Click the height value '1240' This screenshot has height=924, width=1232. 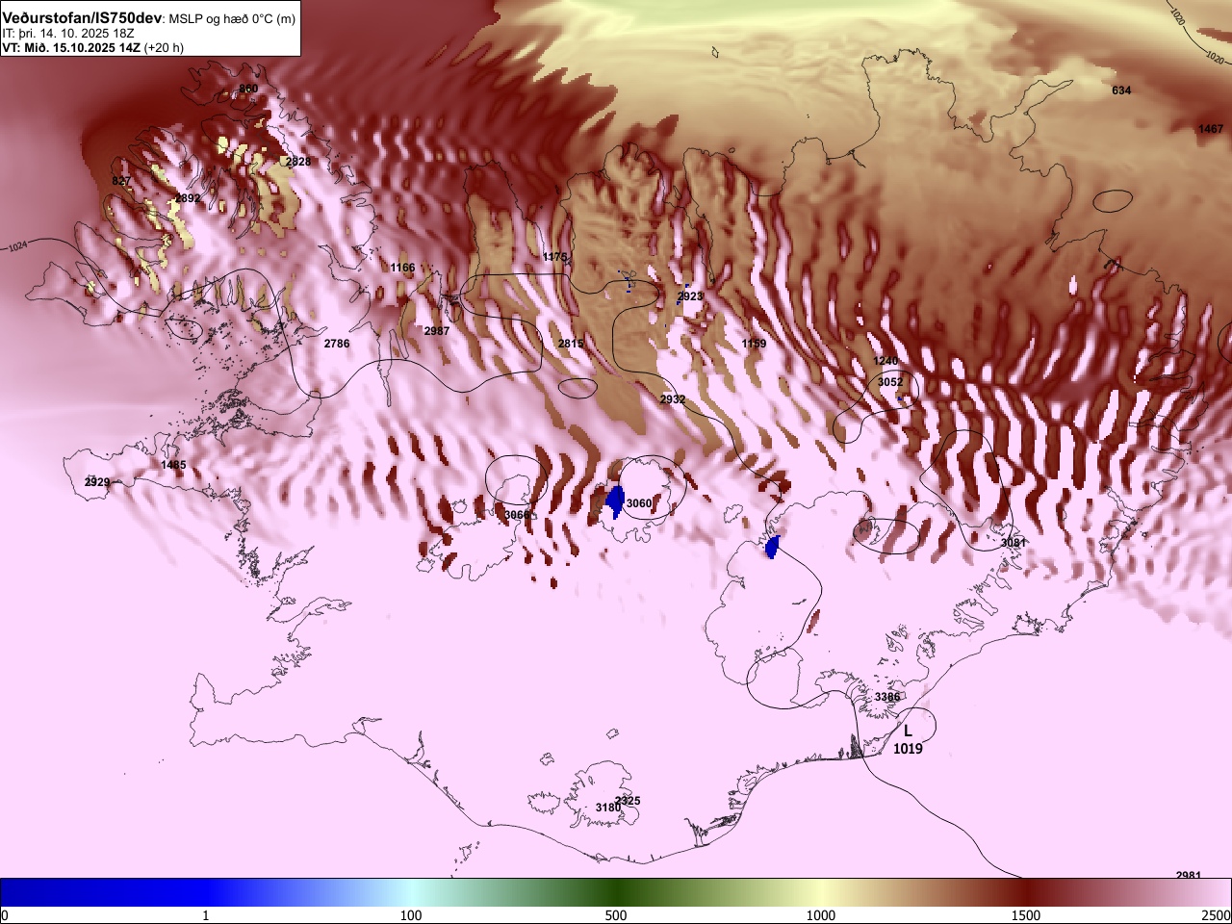(885, 361)
